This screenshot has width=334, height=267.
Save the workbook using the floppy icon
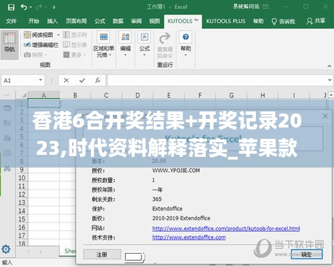(11, 7)
